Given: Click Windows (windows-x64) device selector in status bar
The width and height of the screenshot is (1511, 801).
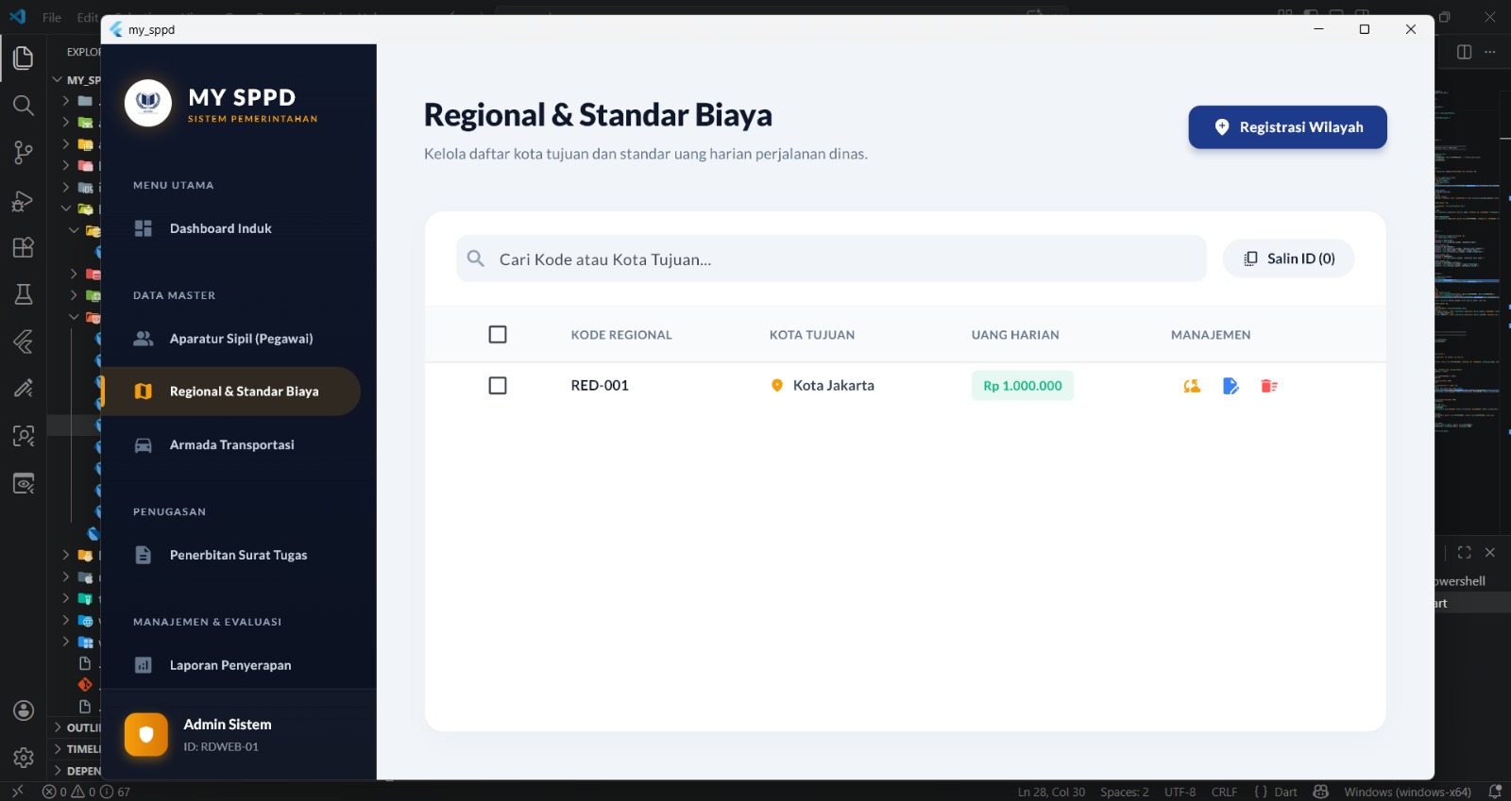Looking at the screenshot, I should pyautogui.click(x=1407, y=792).
